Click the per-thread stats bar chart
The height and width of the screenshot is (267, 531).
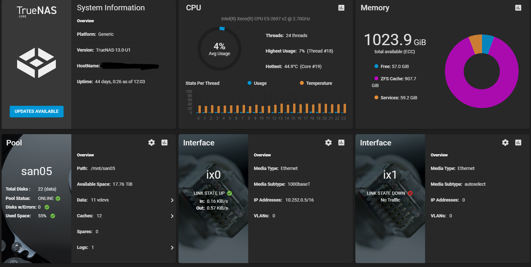tap(266, 105)
